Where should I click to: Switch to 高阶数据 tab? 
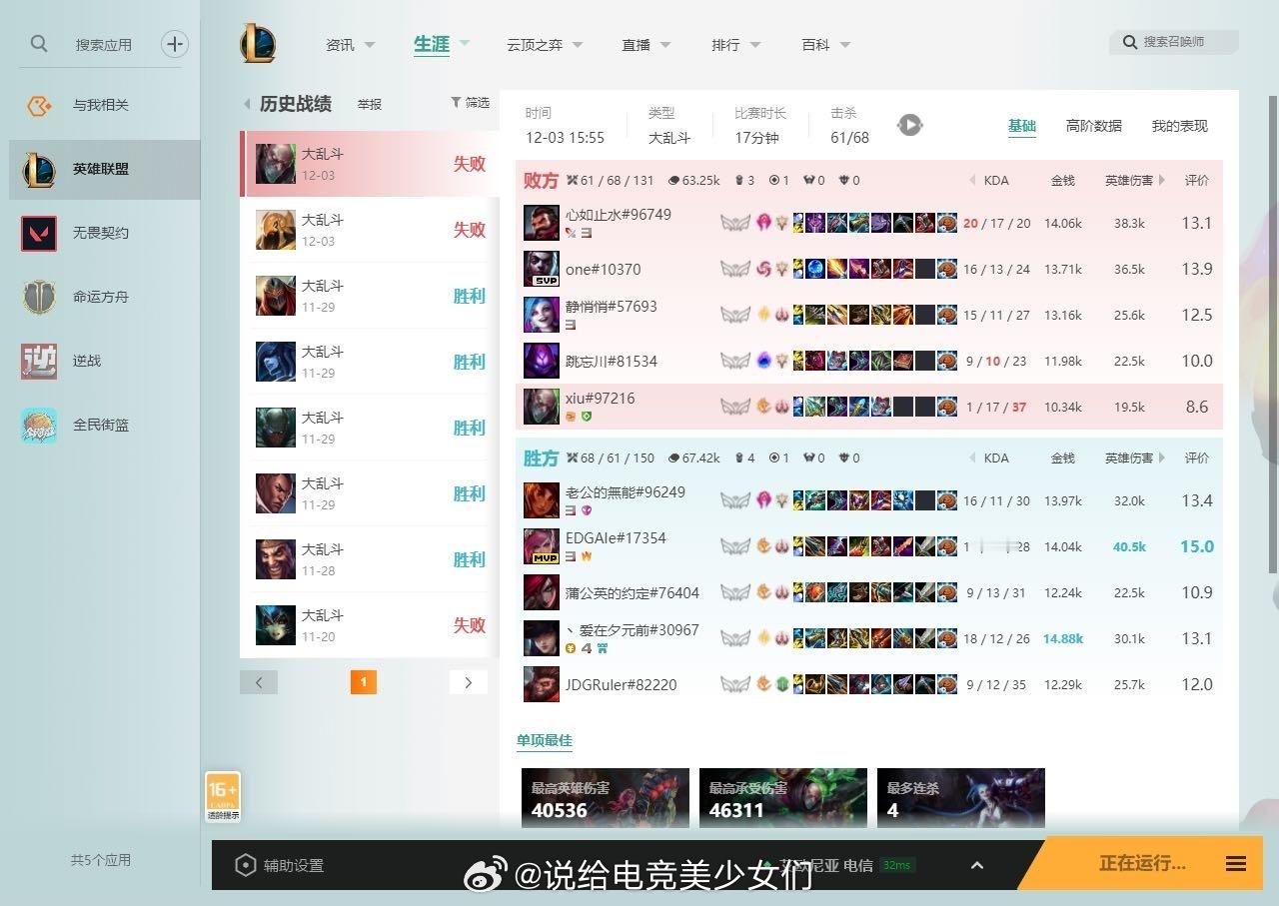[1094, 126]
